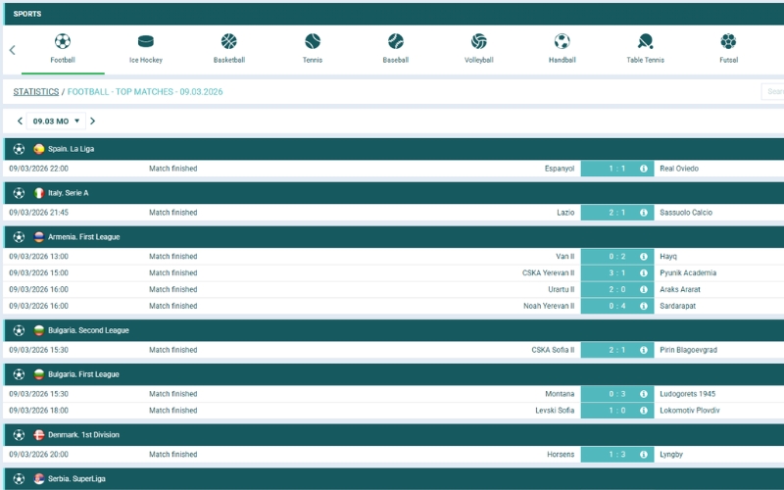
Task: Open info icon for Espanyol 1:1 match
Action: pyautogui.click(x=644, y=169)
